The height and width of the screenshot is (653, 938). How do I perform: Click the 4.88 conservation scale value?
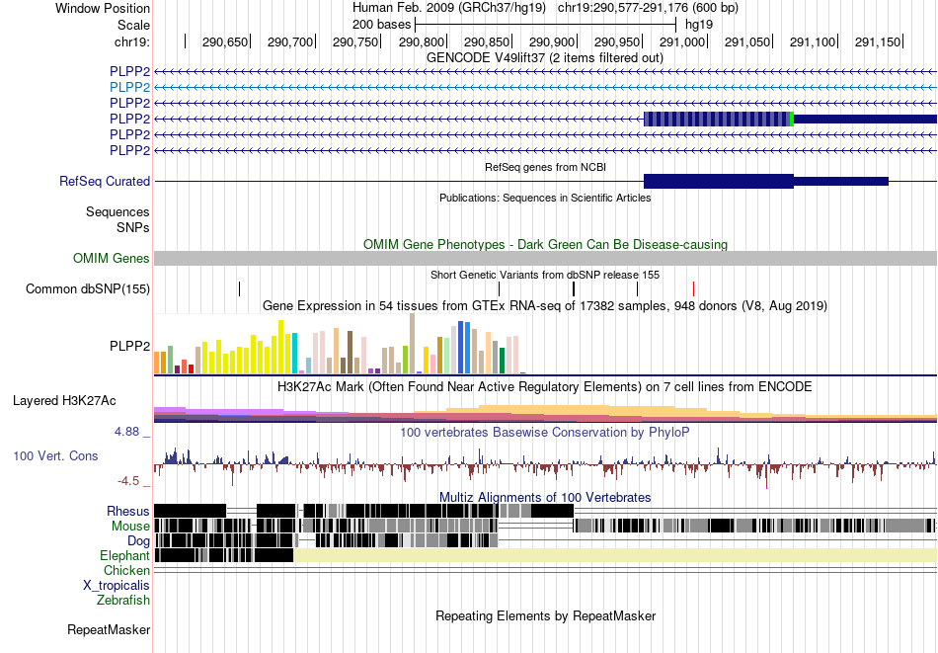(x=126, y=432)
